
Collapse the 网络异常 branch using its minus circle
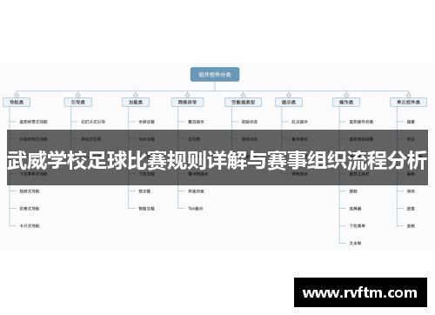(x=187, y=95)
